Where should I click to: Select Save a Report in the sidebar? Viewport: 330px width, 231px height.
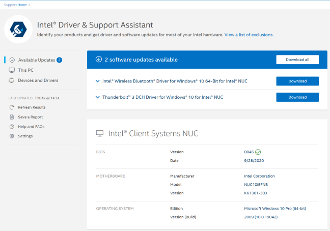click(x=31, y=117)
